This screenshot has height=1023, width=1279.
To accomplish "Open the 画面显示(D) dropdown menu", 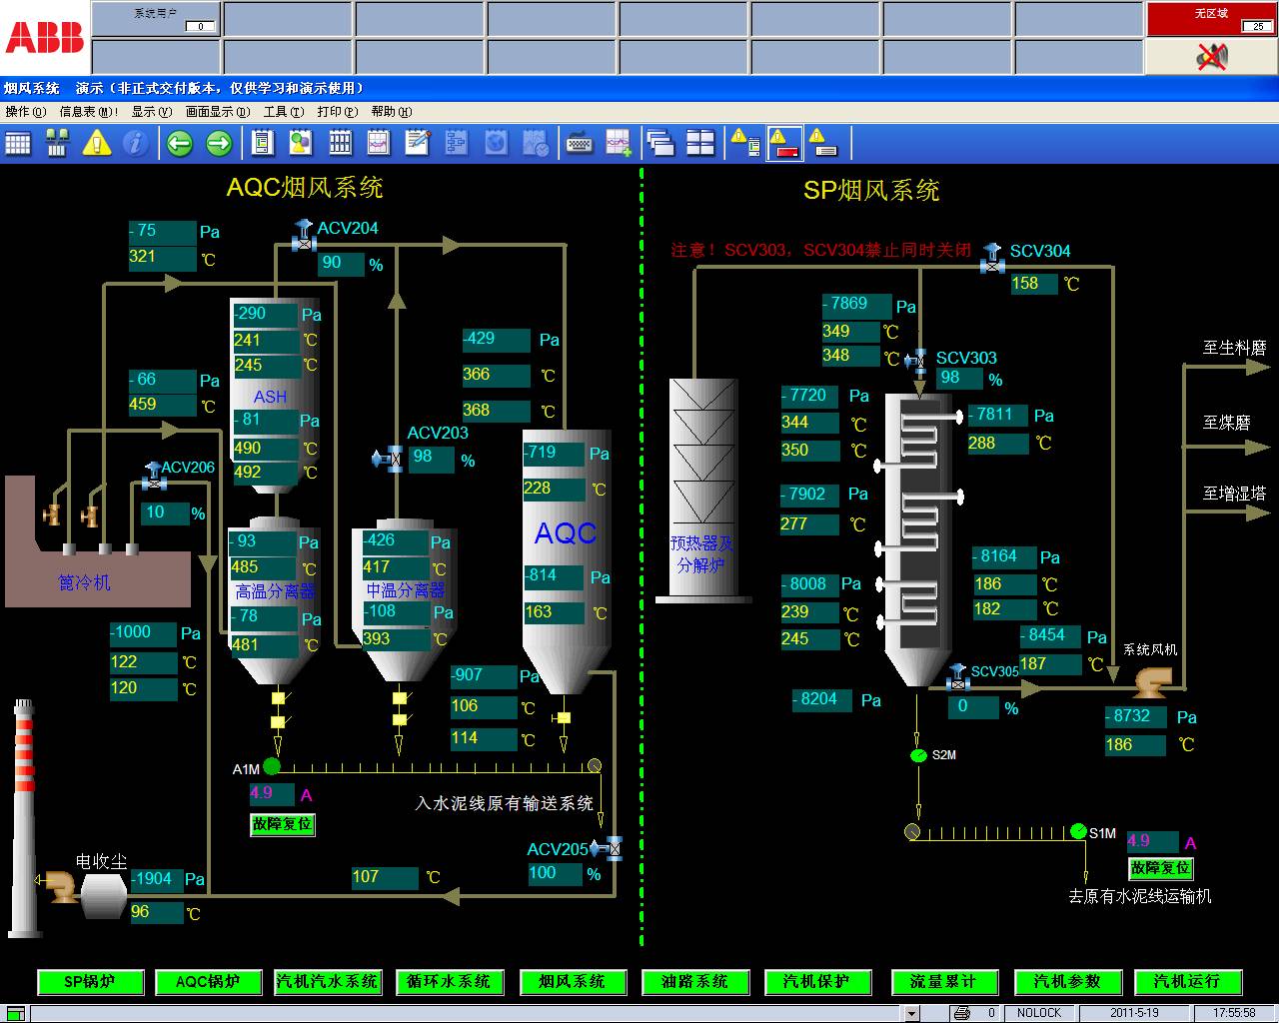I will click(216, 112).
